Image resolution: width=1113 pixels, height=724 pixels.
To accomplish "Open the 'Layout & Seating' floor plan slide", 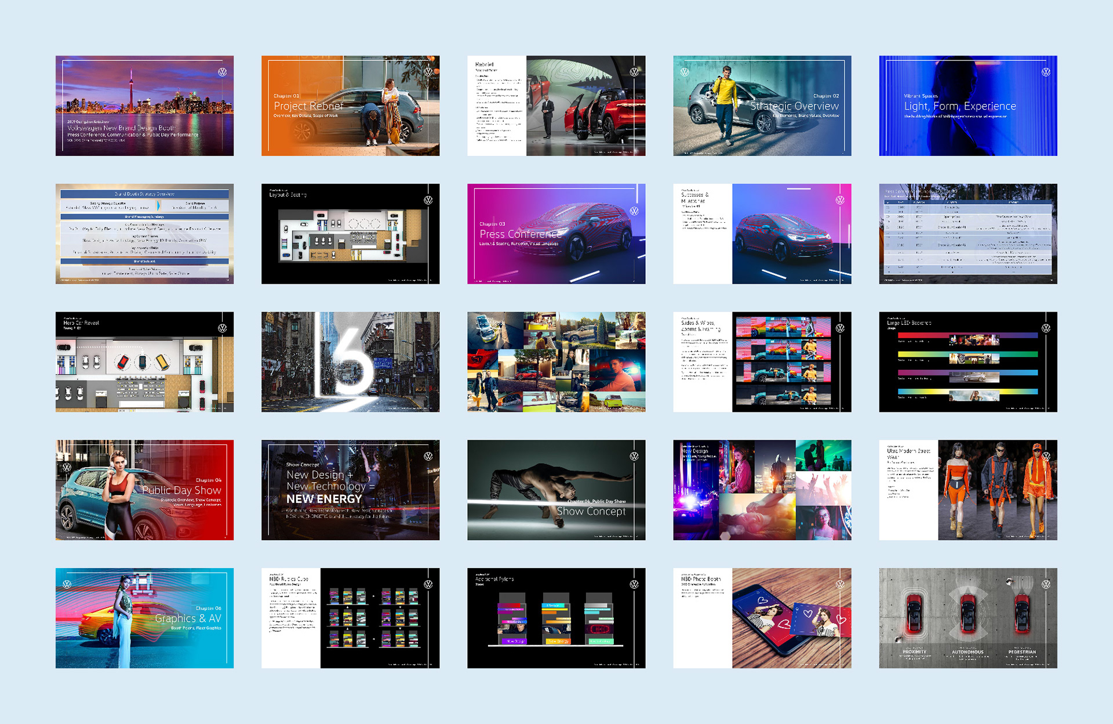I will click(350, 234).
